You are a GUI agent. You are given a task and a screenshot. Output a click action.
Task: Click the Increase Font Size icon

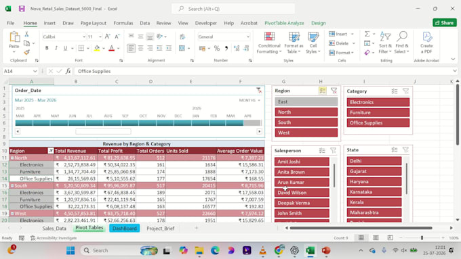(x=108, y=37)
